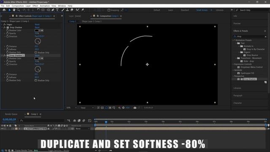Select the Hand tool

tap(14, 10)
